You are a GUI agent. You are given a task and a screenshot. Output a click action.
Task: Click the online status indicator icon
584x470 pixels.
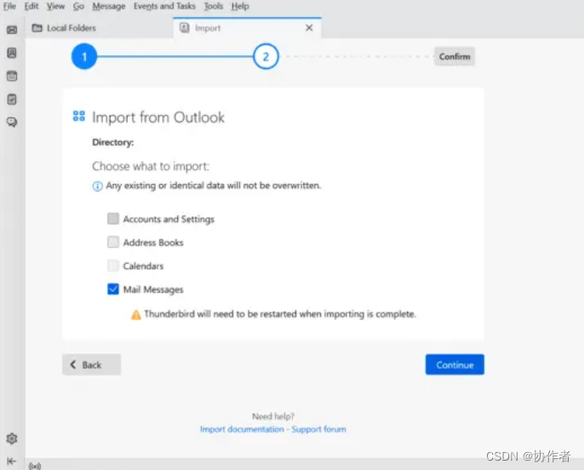pos(35,466)
